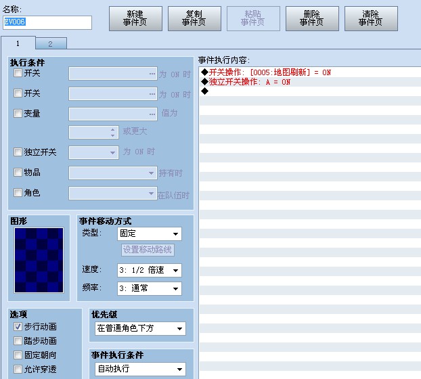Open the 频率 dropdown showing 通常

pos(150,288)
